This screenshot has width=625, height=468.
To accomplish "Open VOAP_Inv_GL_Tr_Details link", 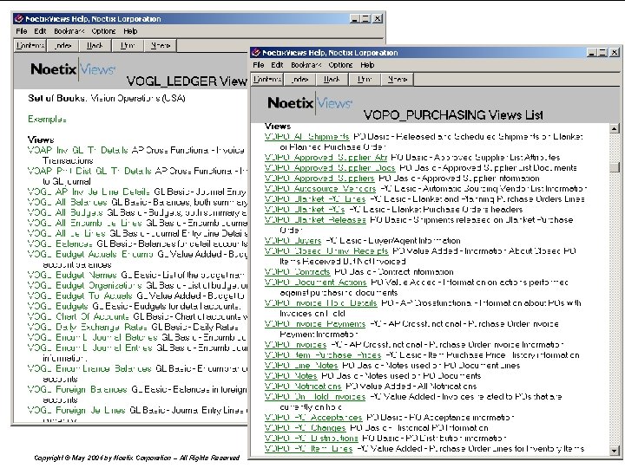I will pyautogui.click(x=78, y=150).
